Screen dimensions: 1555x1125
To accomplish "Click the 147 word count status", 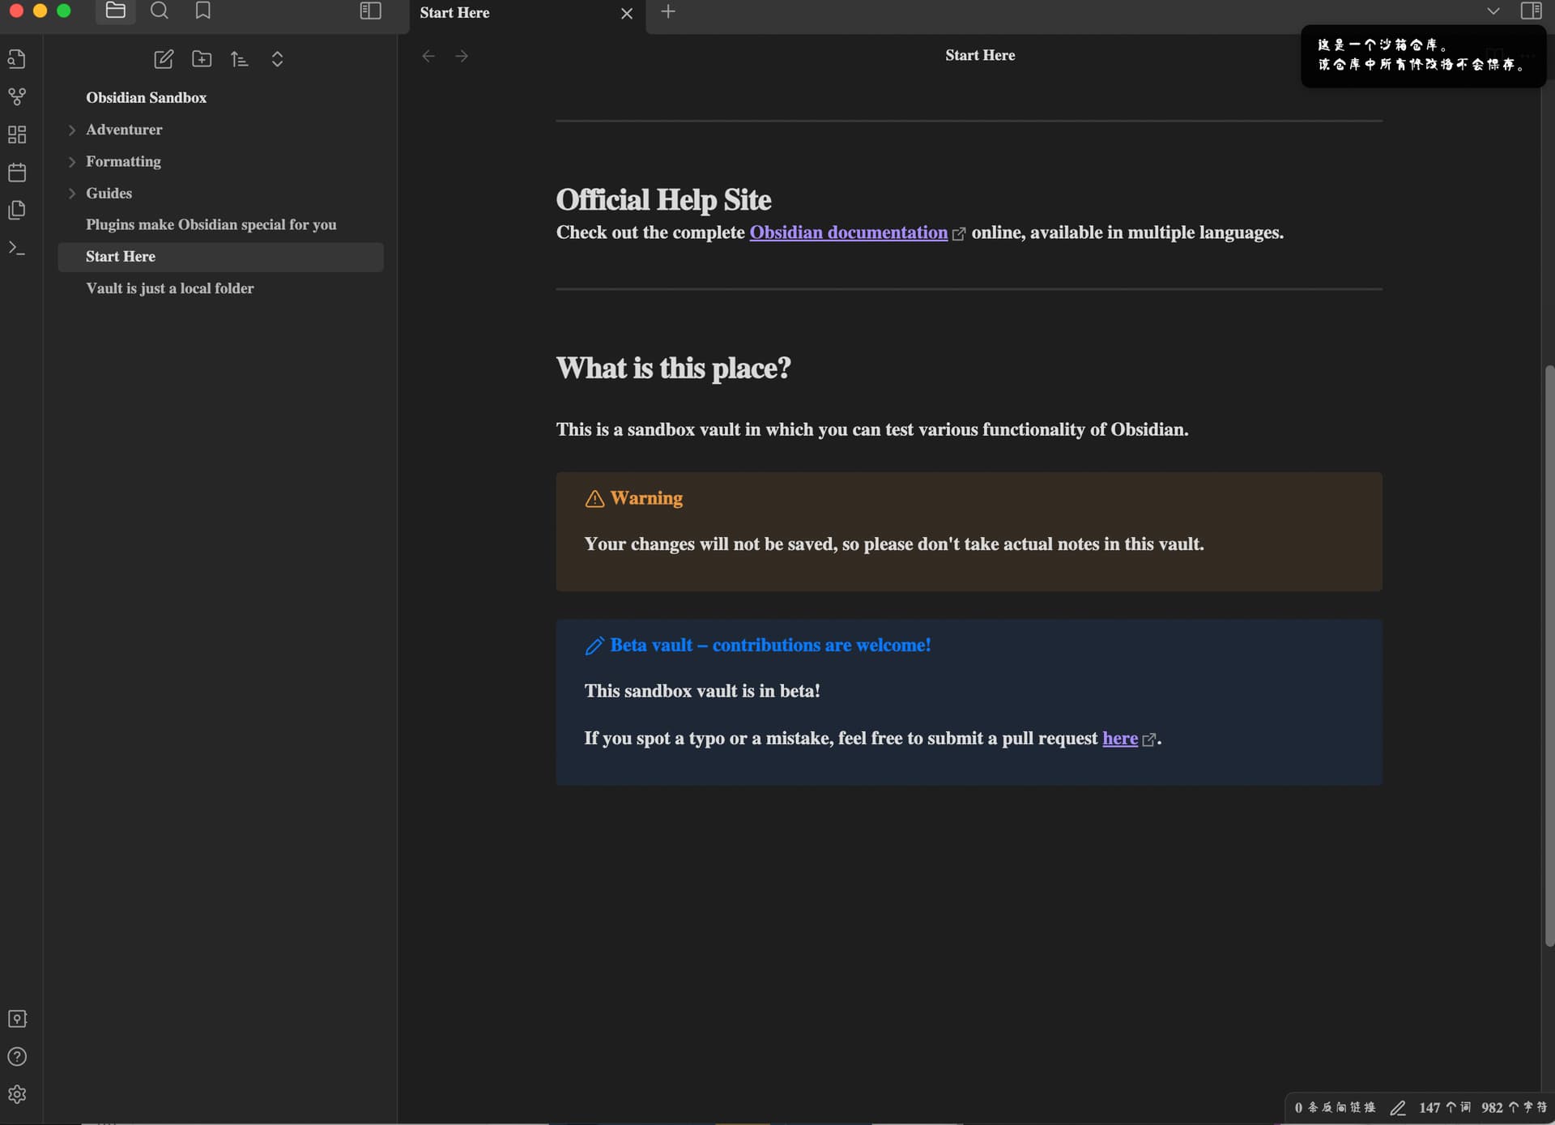I will pyautogui.click(x=1445, y=1107).
